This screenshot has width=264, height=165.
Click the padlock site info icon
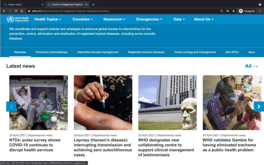pos(29,11)
